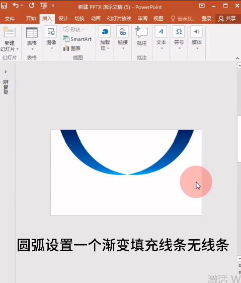Open the 链接 links dropdown
241x283 pixels.
tap(123, 38)
